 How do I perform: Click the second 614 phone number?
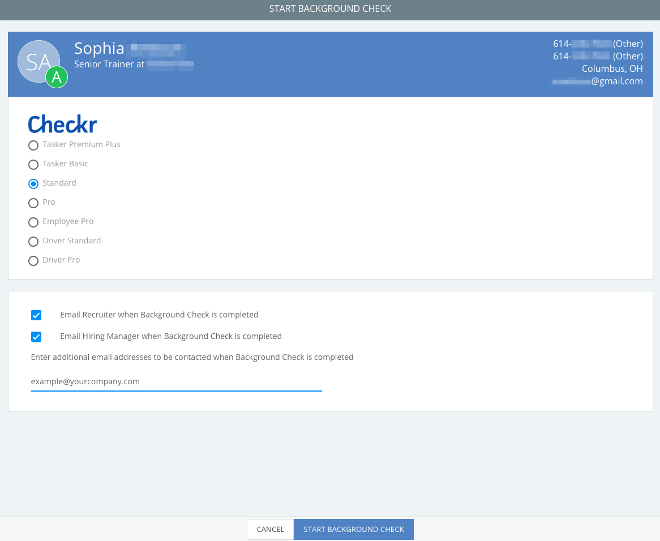pyautogui.click(x=598, y=56)
